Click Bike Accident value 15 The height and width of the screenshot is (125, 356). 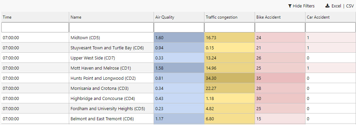[280, 119]
